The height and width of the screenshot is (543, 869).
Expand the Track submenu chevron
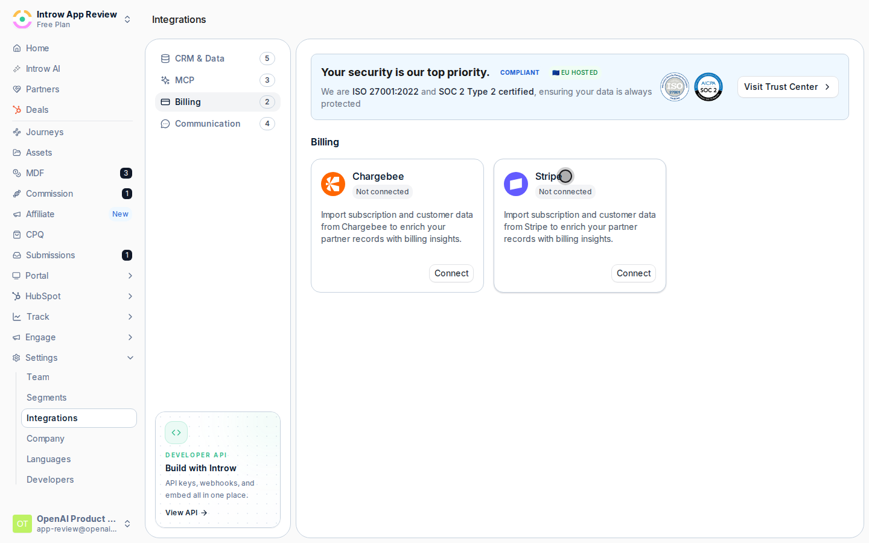(x=130, y=317)
